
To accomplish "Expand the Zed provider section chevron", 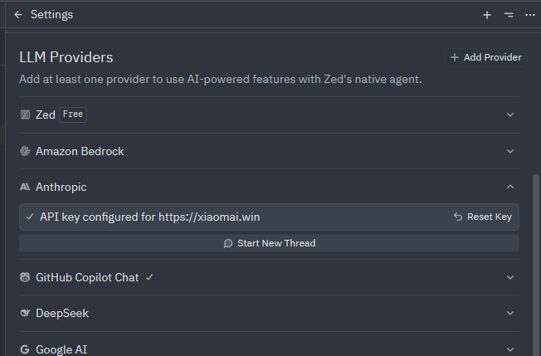I will tap(510, 115).
